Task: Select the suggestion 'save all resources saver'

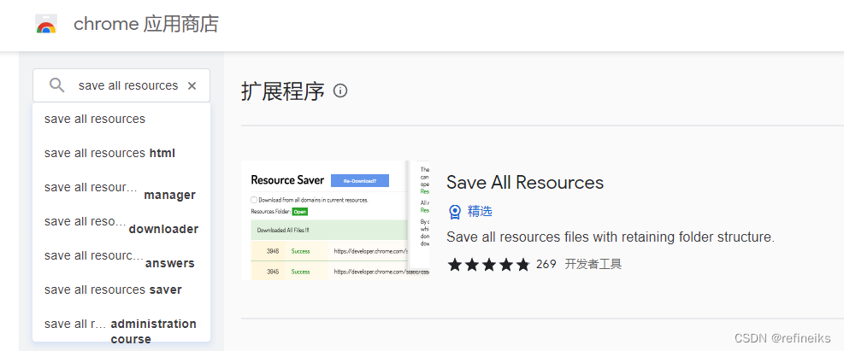Action: (121, 290)
